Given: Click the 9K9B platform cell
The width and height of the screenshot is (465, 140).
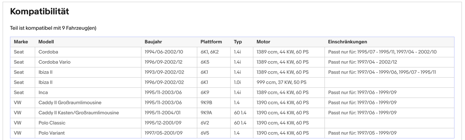Looking at the screenshot, I should [207, 103].
